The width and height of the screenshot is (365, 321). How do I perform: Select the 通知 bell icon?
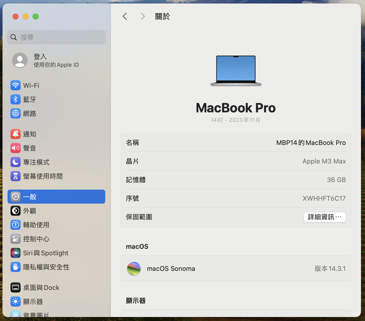[15, 134]
